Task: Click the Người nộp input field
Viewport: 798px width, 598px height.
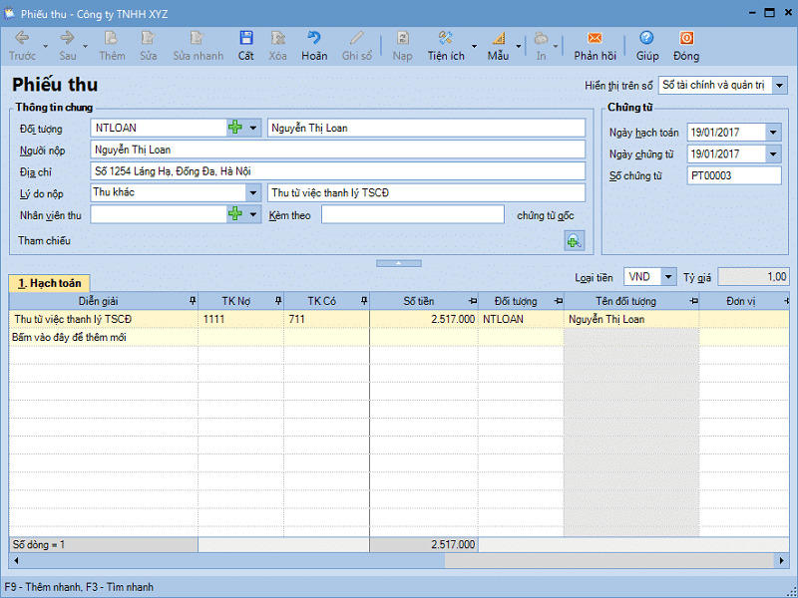Action: click(x=338, y=149)
